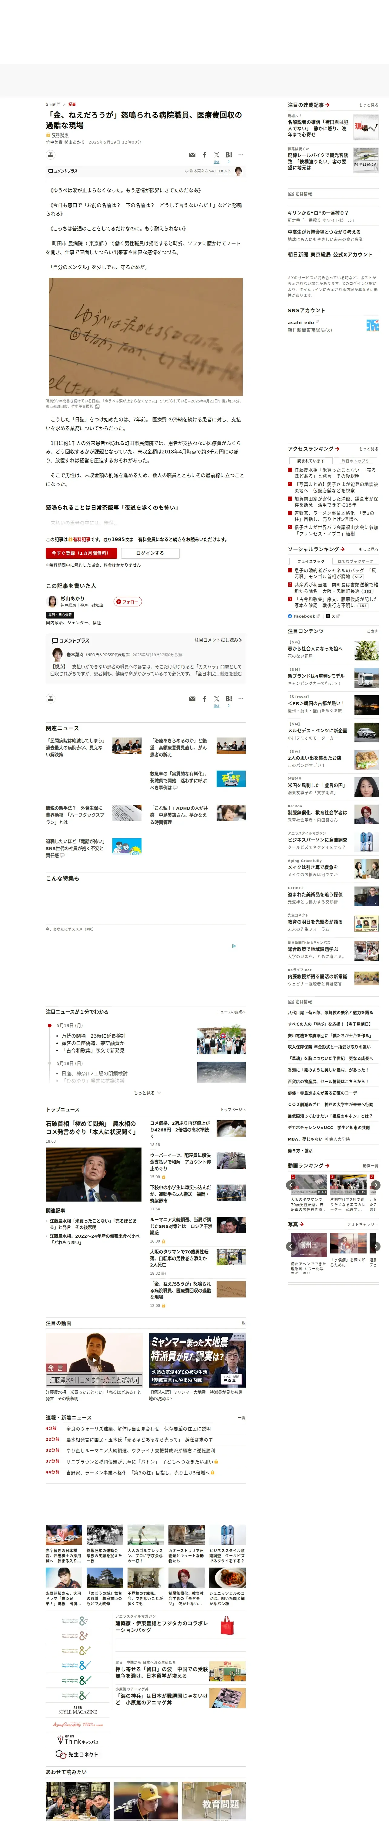This screenshot has height=1821, width=389.
Task: Open ニュースの要点へ link
Action: pyautogui.click(x=231, y=1012)
